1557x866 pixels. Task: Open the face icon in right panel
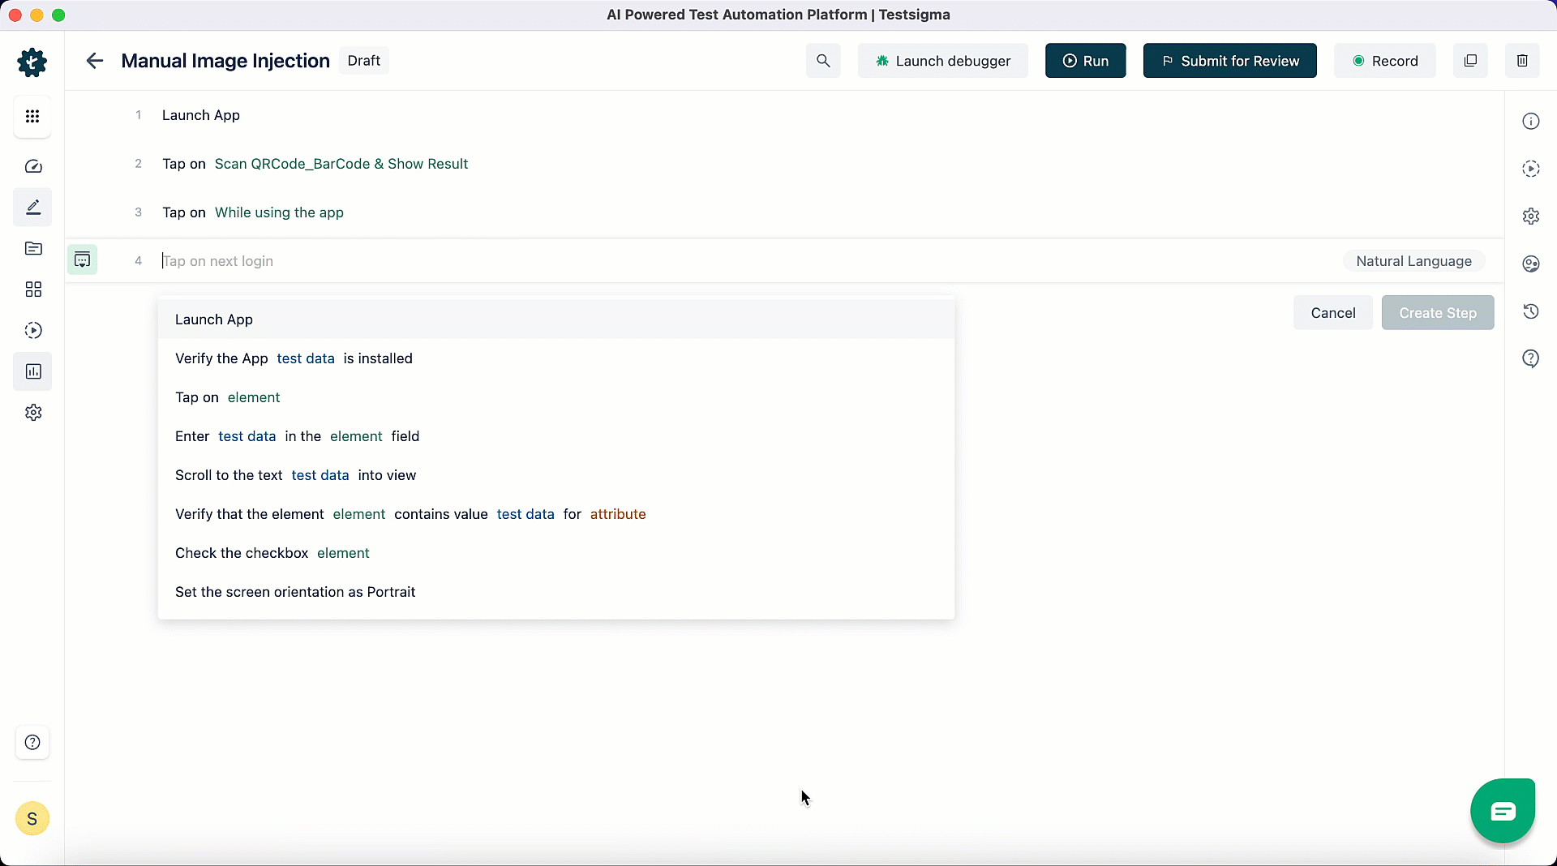point(1531,264)
